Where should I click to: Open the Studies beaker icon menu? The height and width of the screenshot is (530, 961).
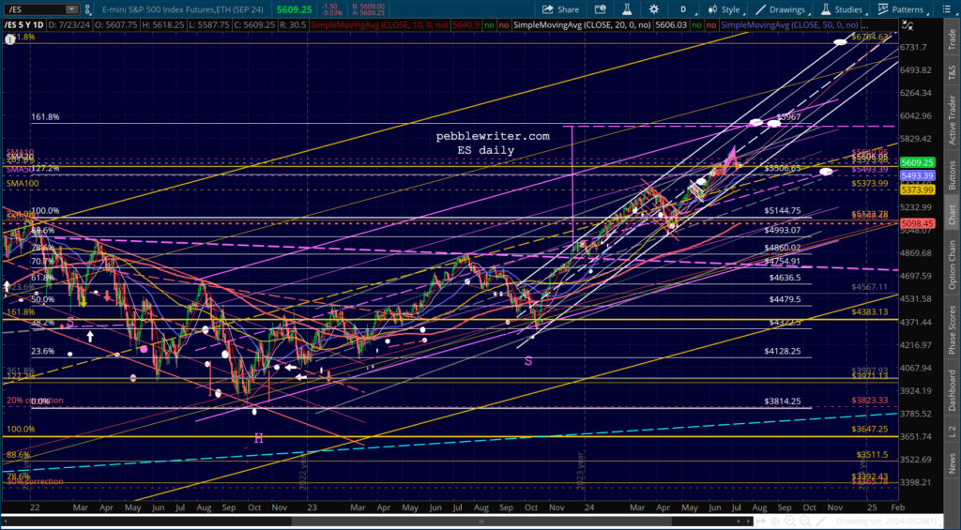826,9
